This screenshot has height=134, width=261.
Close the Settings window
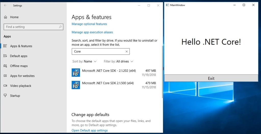pos(158,6)
